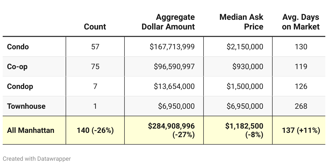Click All Manhattan days 137 (+11%)

[301, 130]
